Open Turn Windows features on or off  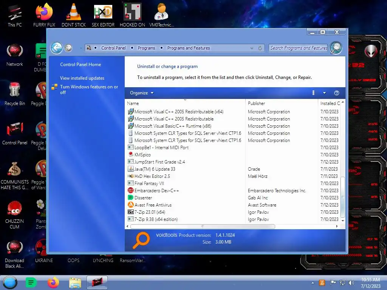tap(89, 89)
